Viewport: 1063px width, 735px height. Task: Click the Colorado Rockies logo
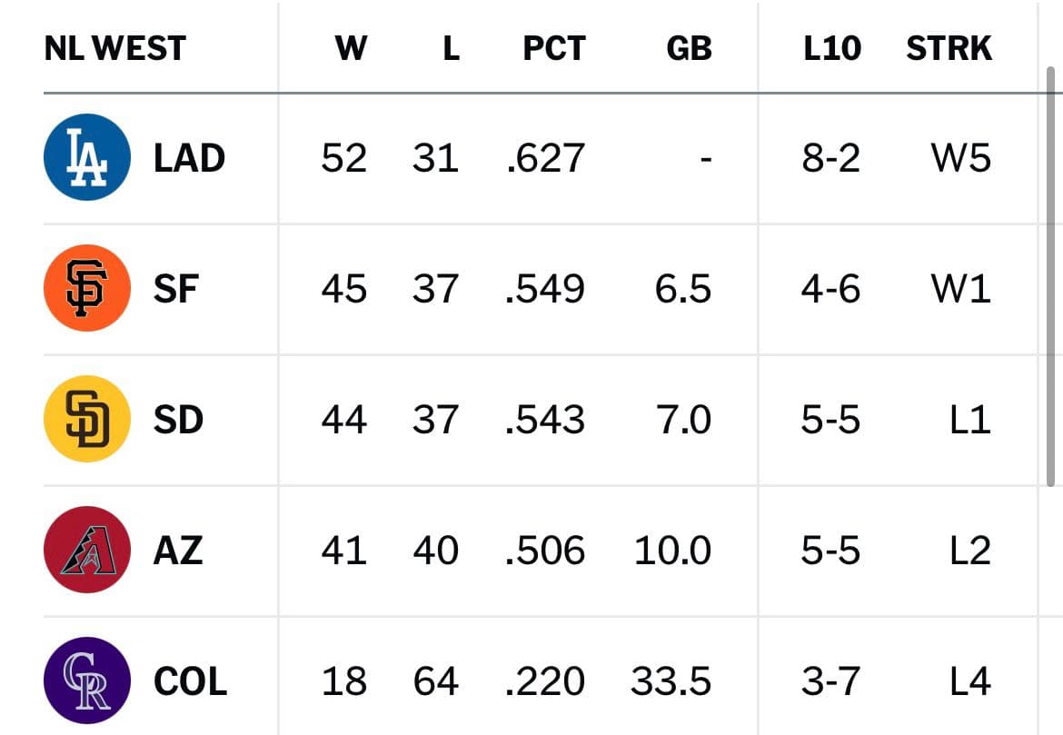[87, 680]
